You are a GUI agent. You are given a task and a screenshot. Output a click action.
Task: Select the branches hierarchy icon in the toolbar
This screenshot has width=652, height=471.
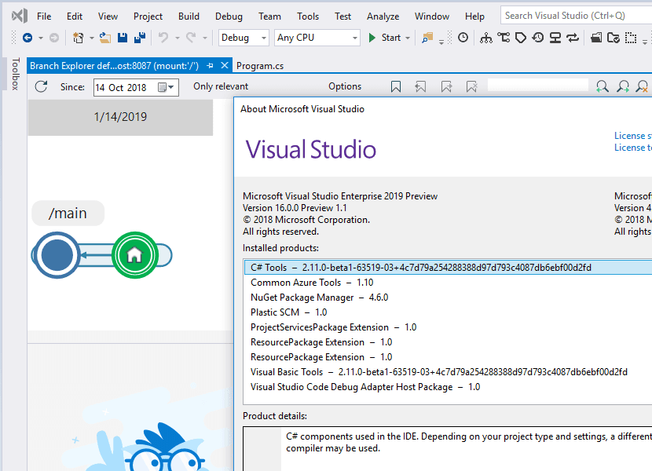pos(485,37)
